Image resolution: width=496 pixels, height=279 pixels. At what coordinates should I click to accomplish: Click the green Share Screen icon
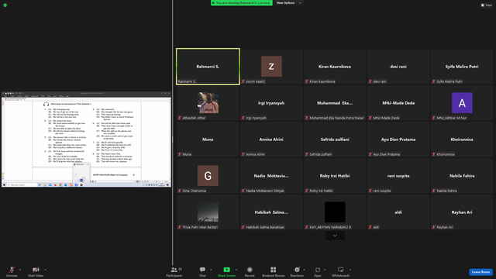click(227, 270)
